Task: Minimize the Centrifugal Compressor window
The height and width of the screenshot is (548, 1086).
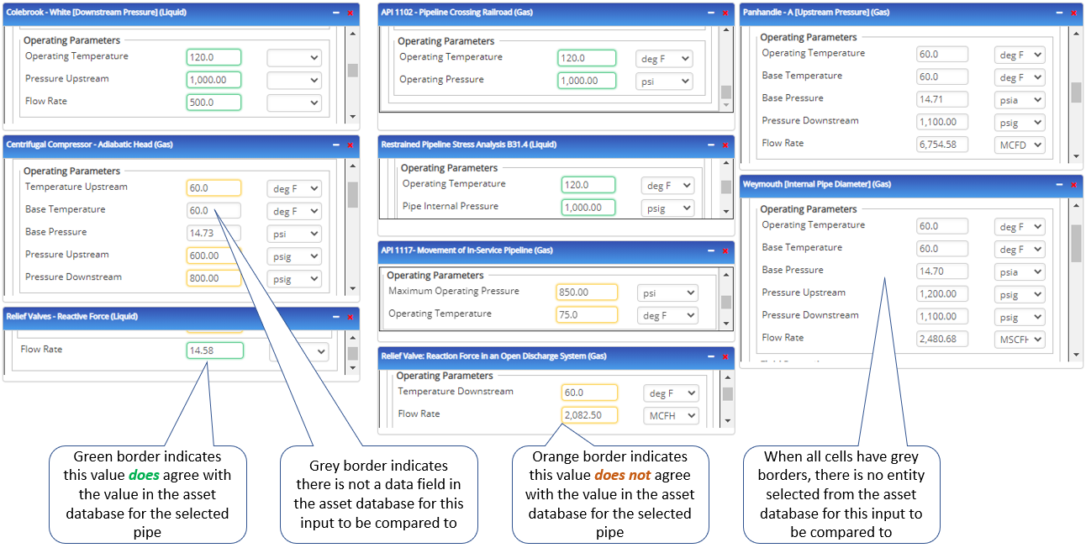Action: (x=335, y=145)
